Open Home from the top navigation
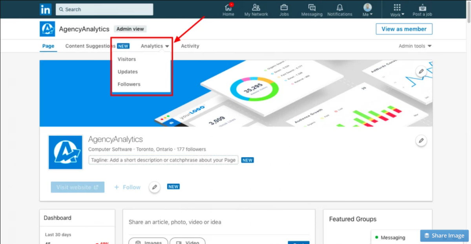The height and width of the screenshot is (244, 471). coord(228,10)
